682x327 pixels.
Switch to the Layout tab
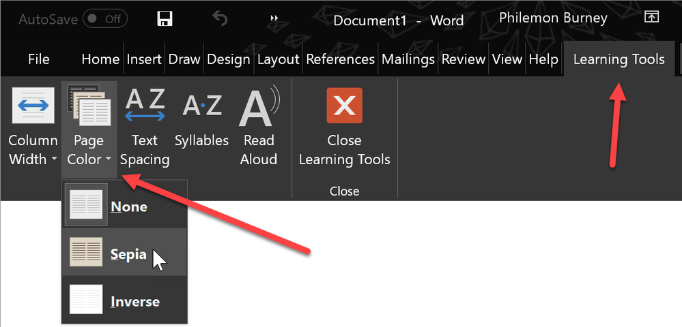click(x=279, y=59)
